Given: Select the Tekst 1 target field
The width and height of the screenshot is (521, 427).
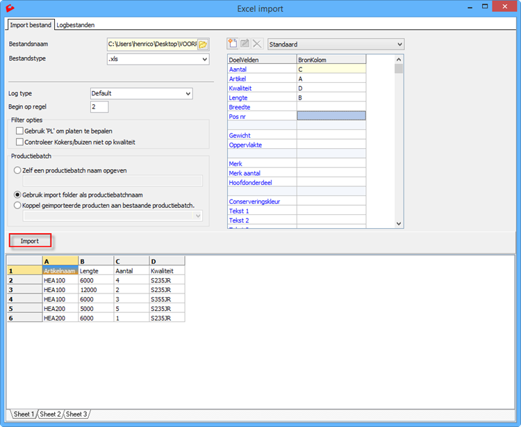Looking at the screenshot, I should coord(262,211).
